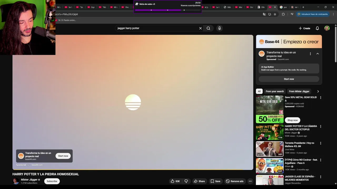Open new browser tab with plus

pos(303,7)
